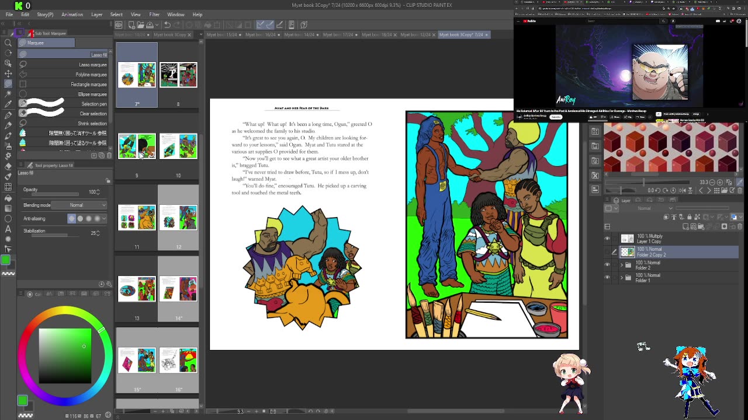Click the Undo arrow in the command bar

click(167, 24)
